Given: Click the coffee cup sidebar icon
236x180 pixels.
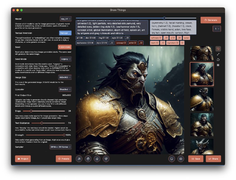Looking at the screenshot, I should pos(218,60).
